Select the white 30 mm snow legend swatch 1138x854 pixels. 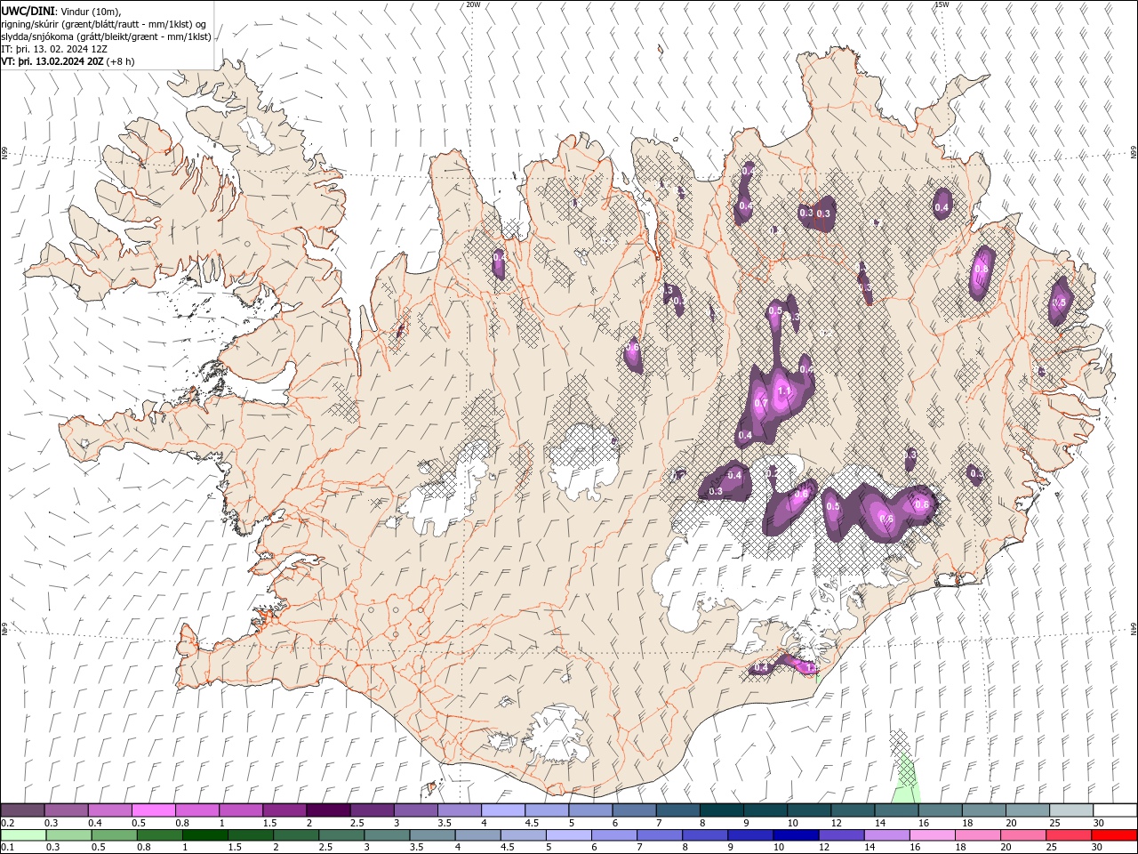point(1115,810)
